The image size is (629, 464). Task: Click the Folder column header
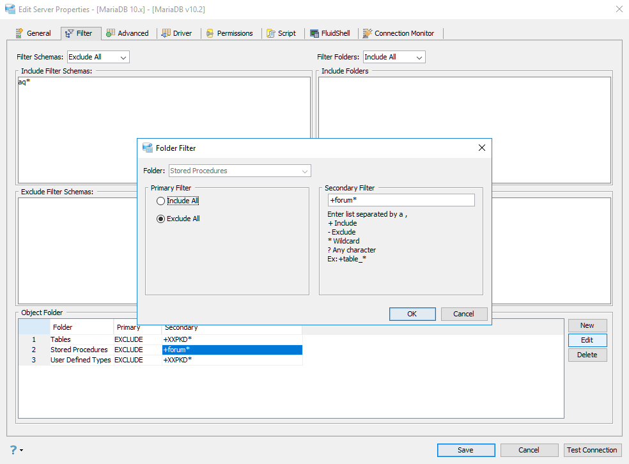pos(81,327)
